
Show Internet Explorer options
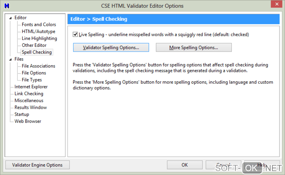[31, 87]
